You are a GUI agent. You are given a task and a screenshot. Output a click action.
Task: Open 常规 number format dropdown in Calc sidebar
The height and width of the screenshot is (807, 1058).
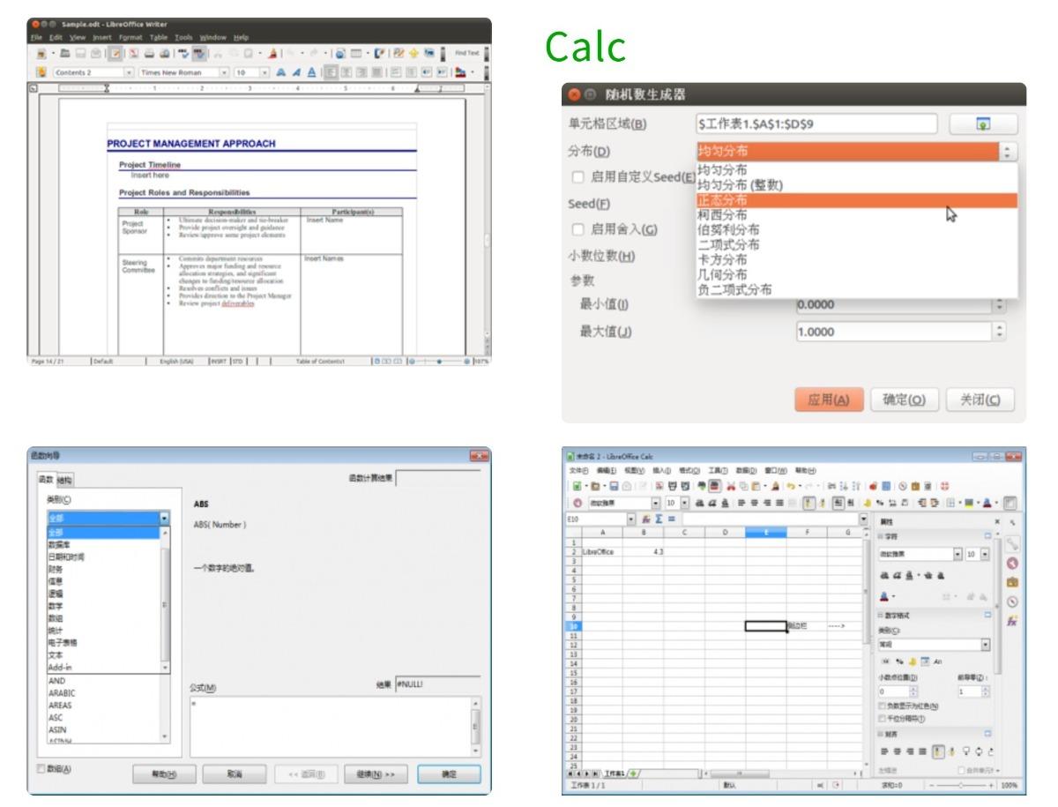tap(984, 645)
